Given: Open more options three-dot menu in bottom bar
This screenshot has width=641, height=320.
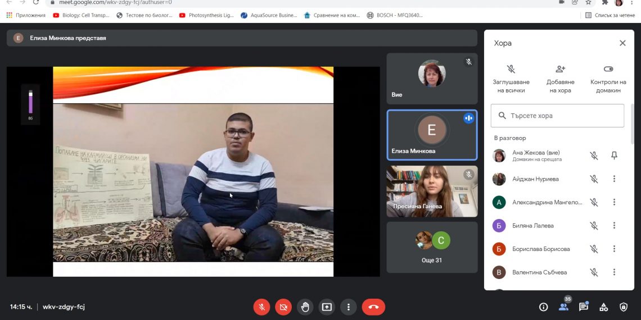Looking at the screenshot, I should click(349, 307).
